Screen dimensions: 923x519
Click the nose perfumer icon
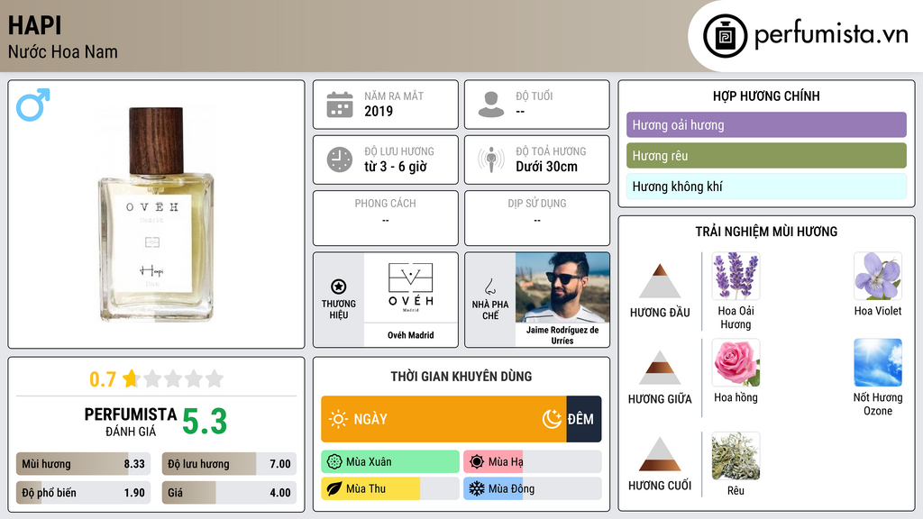tap(489, 287)
